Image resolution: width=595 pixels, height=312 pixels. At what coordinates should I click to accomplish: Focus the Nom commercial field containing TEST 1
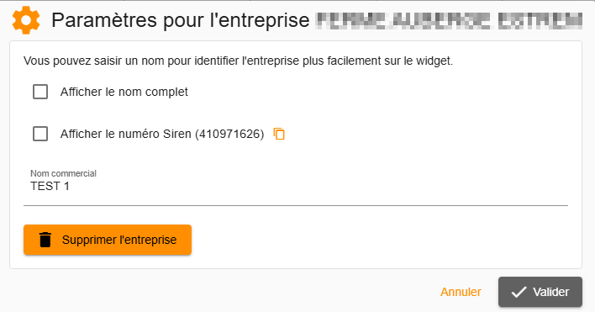point(296,186)
